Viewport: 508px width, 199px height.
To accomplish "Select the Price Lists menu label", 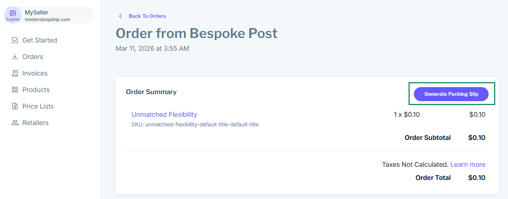I will pyautogui.click(x=38, y=106).
